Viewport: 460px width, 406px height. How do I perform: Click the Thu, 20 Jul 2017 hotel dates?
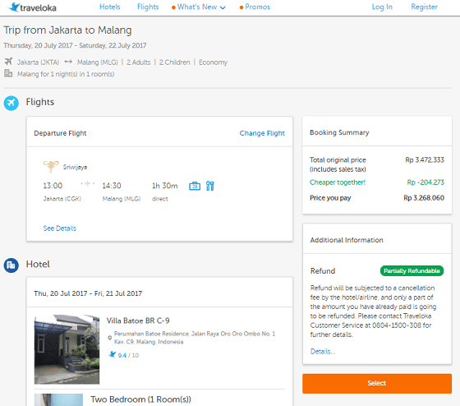88,293
